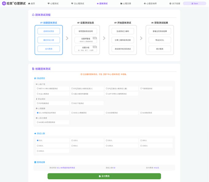Click the Dave user account button
209x182 pixels.
click(x=195, y=3)
